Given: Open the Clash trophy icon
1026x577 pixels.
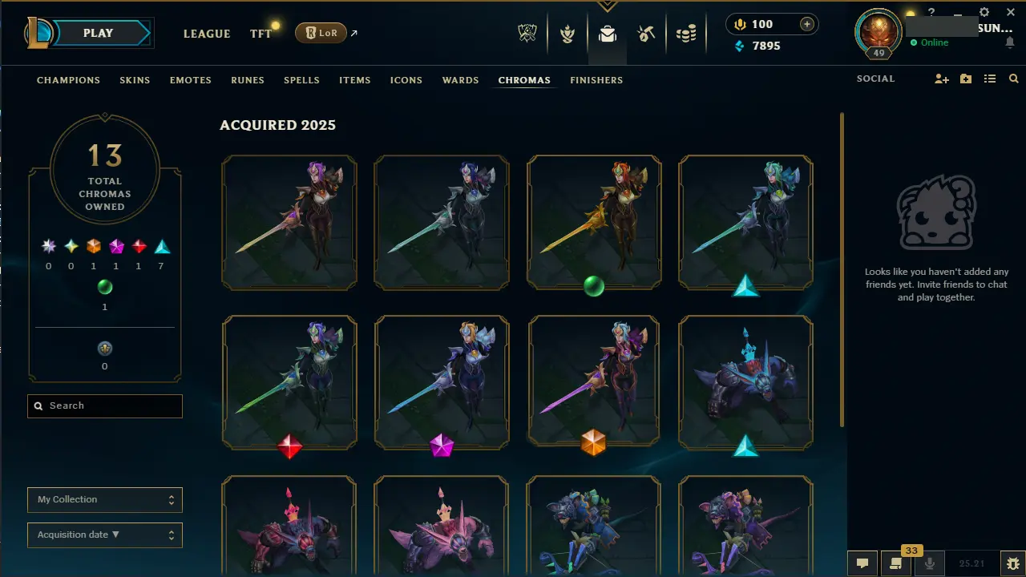Looking at the screenshot, I should pyautogui.click(x=527, y=34).
